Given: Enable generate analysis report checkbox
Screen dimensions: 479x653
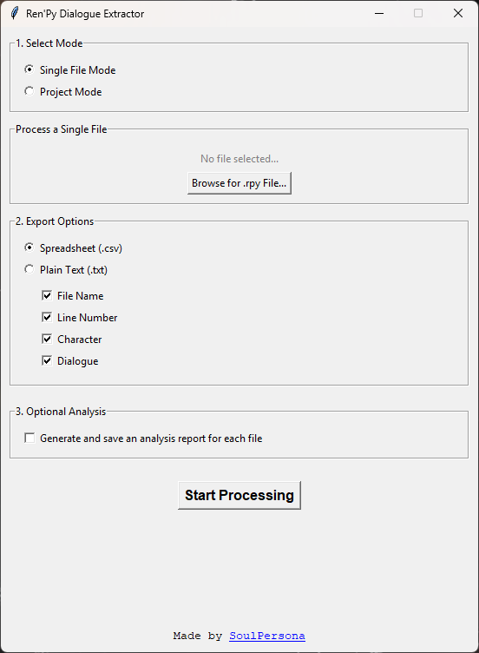Looking at the screenshot, I should click(30, 439).
